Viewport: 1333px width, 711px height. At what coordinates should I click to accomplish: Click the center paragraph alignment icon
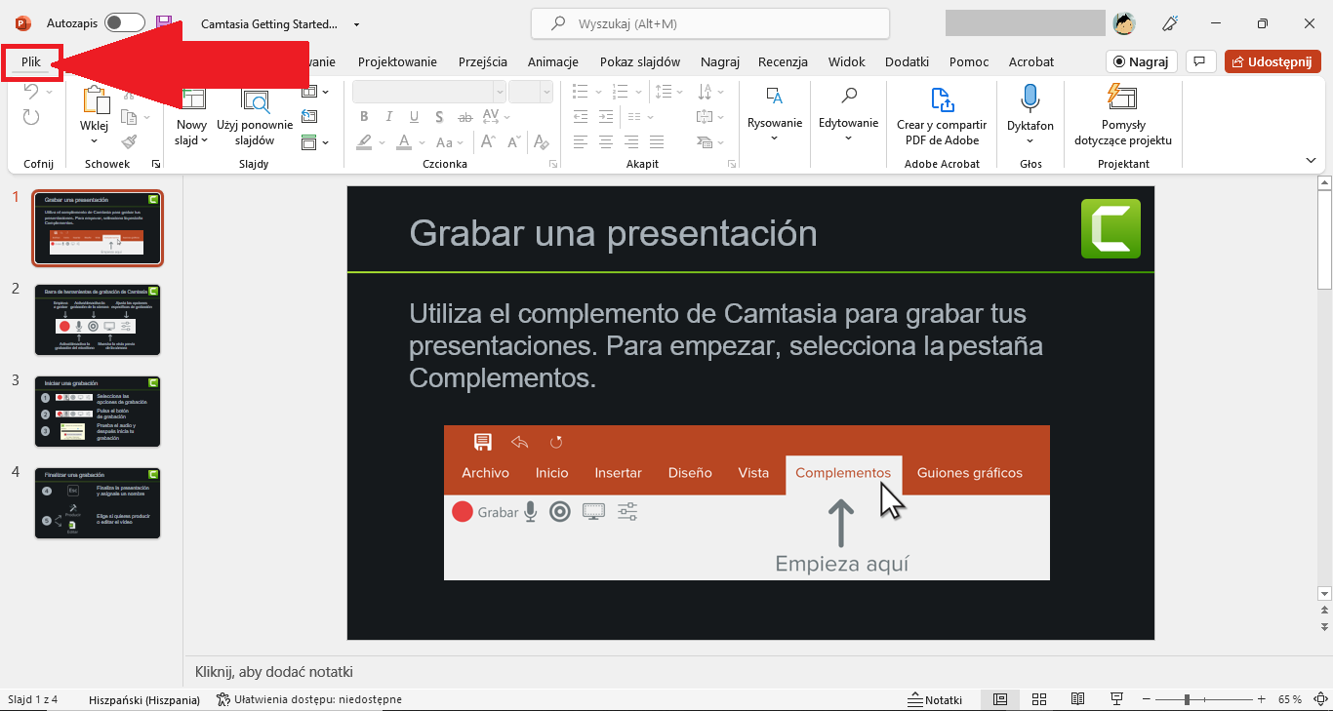click(606, 142)
